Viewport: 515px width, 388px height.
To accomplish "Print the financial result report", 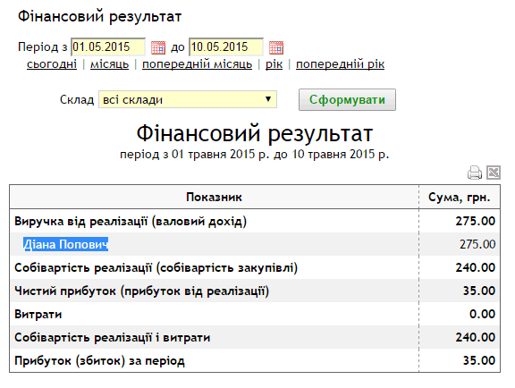I will coord(474,173).
